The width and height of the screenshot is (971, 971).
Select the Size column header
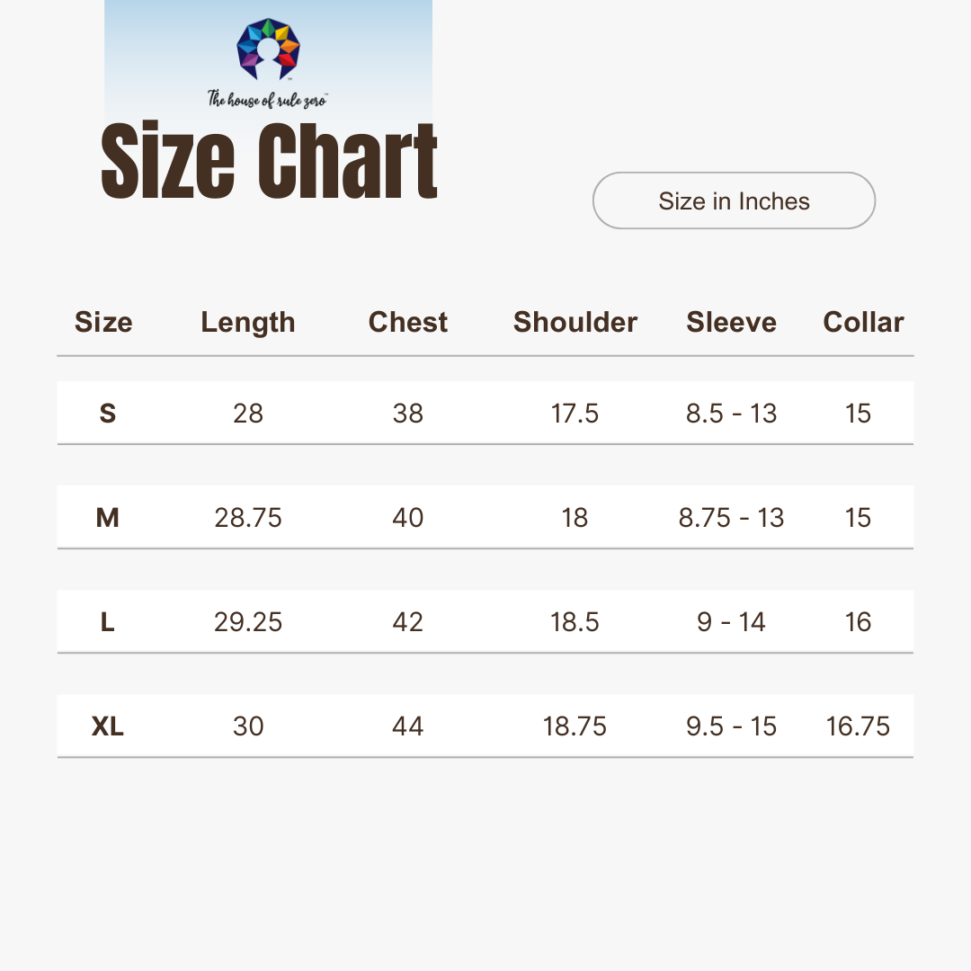point(103,322)
